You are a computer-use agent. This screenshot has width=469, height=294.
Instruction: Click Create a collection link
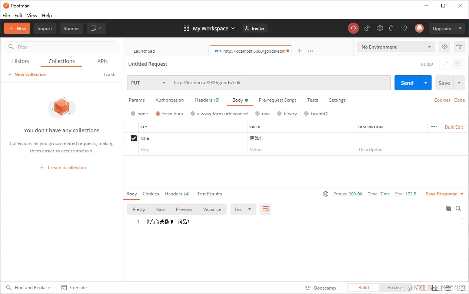(x=63, y=168)
